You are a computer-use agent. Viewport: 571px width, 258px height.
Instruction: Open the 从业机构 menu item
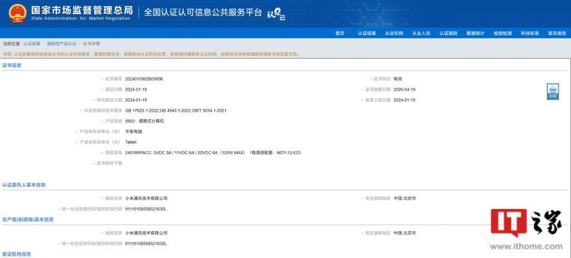[x=394, y=33]
